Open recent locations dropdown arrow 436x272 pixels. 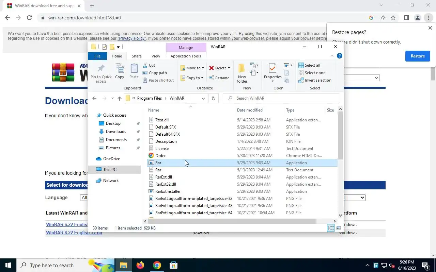[112, 98]
